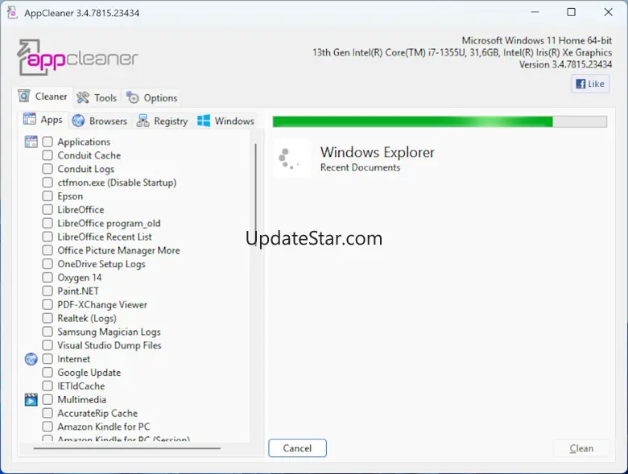
Task: Click the Browsers globe icon
Action: click(x=78, y=121)
